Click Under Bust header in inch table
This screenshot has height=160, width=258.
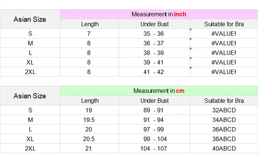point(154,24)
